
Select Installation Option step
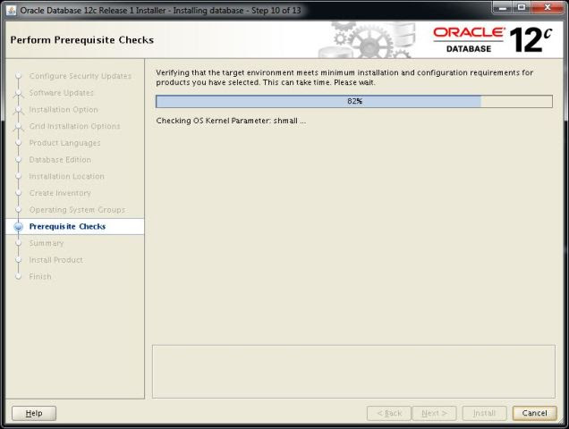tap(64, 110)
